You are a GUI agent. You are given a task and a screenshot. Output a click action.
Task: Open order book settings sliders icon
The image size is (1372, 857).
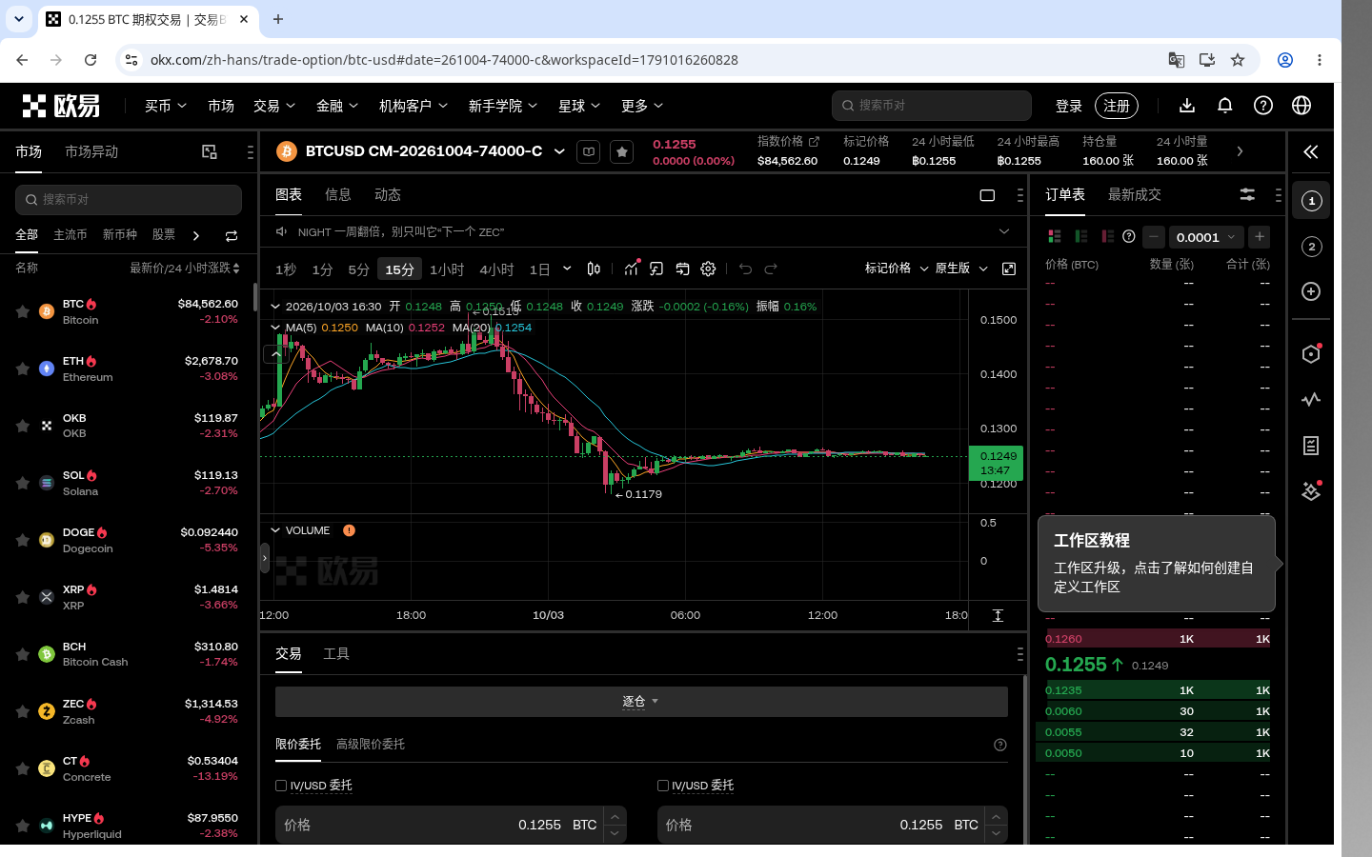coord(1247,194)
